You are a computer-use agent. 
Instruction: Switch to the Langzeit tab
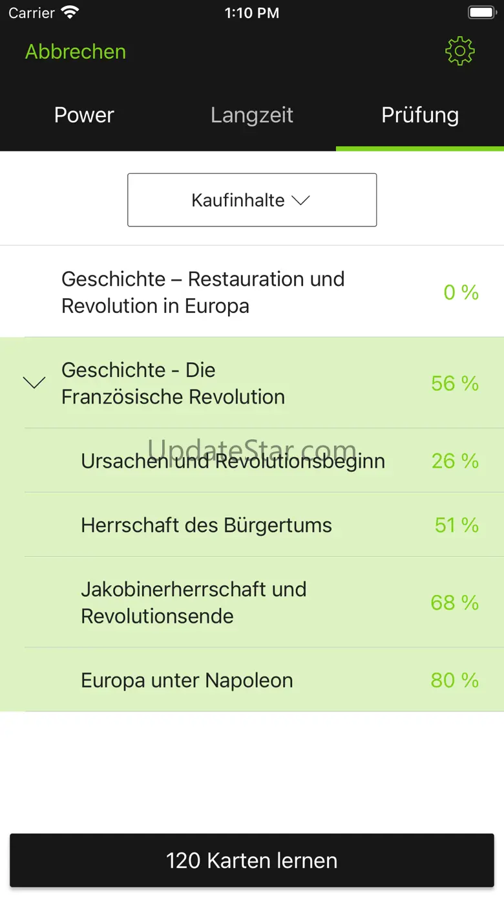(252, 115)
